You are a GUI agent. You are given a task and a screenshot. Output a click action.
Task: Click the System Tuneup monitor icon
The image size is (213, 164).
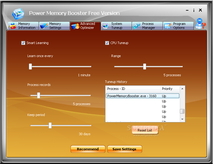click(105, 26)
